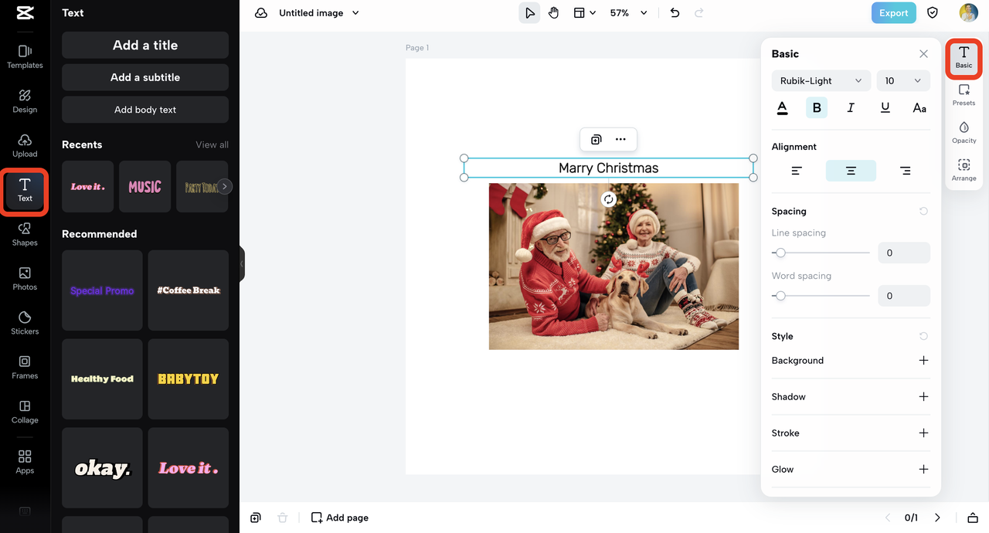
Task: Select the hand pan tool
Action: click(x=553, y=13)
